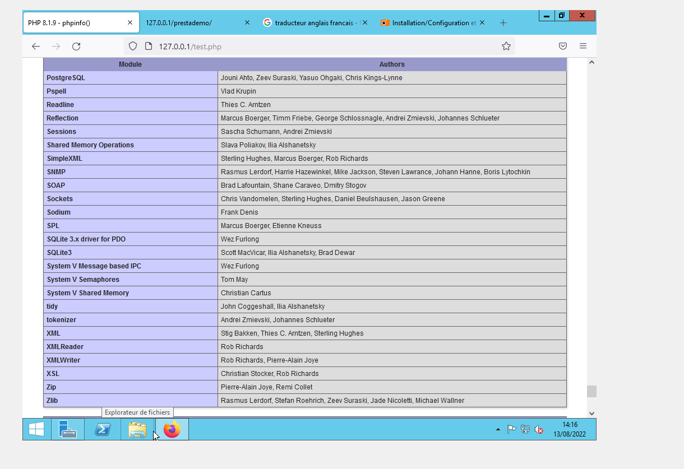Click the tidy module cell

tap(131, 307)
